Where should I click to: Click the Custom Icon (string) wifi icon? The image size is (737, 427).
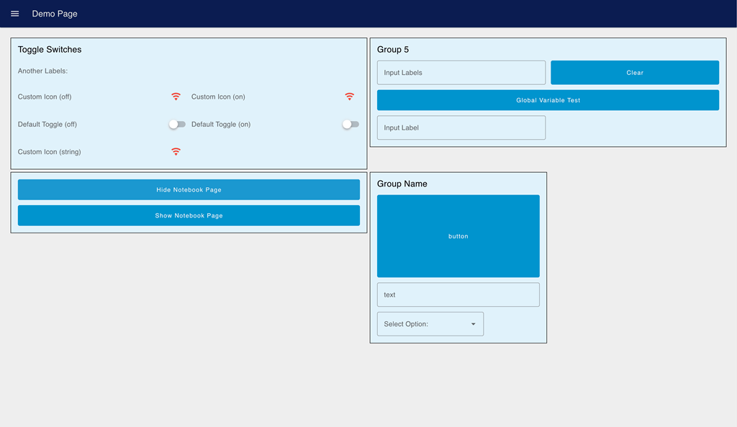pyautogui.click(x=176, y=152)
